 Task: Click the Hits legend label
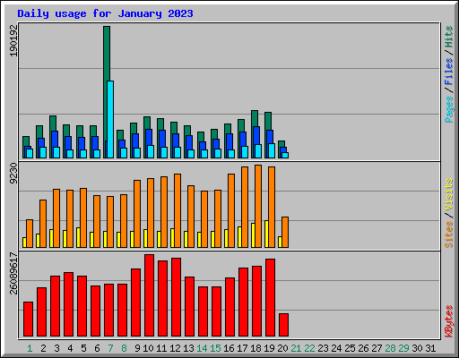448,37
